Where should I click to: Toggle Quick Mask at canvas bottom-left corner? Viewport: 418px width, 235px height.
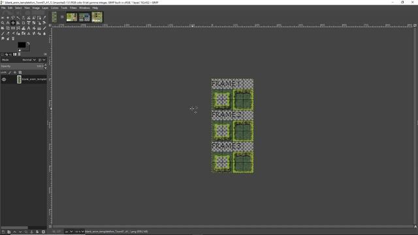tap(50, 227)
